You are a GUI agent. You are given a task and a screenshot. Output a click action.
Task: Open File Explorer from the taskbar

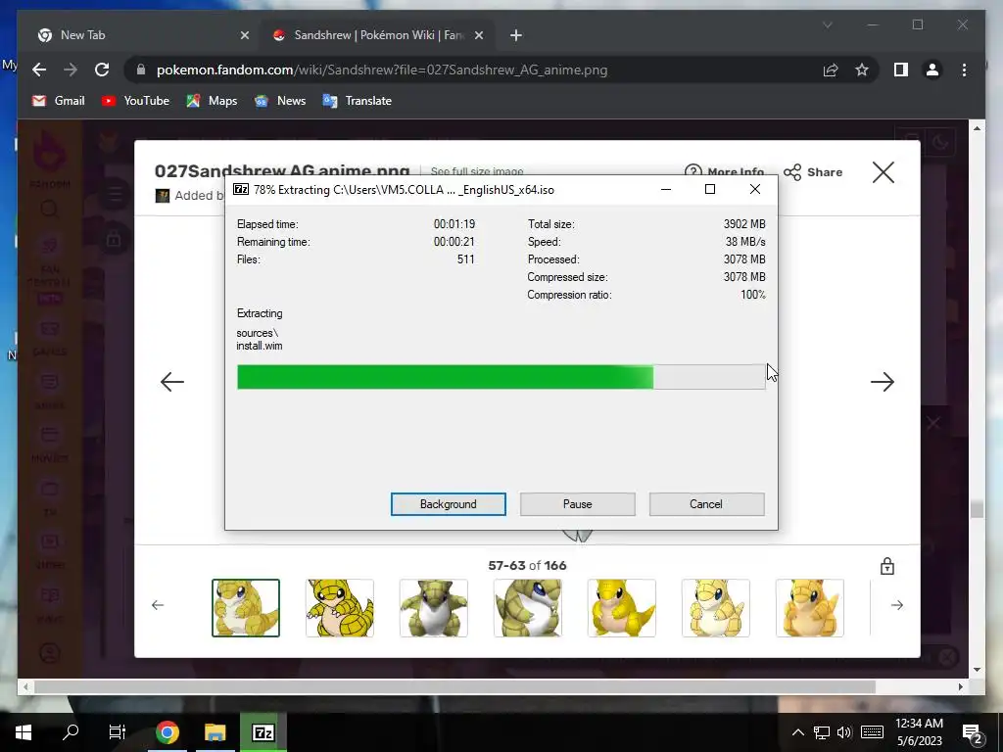click(215, 732)
